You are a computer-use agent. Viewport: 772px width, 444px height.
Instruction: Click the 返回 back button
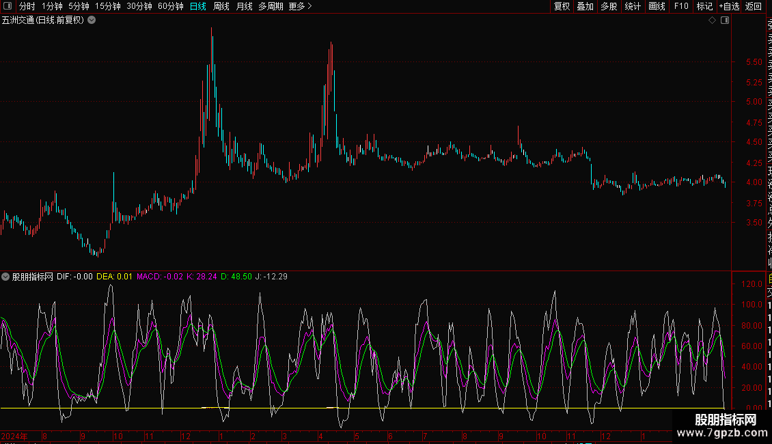pos(754,6)
